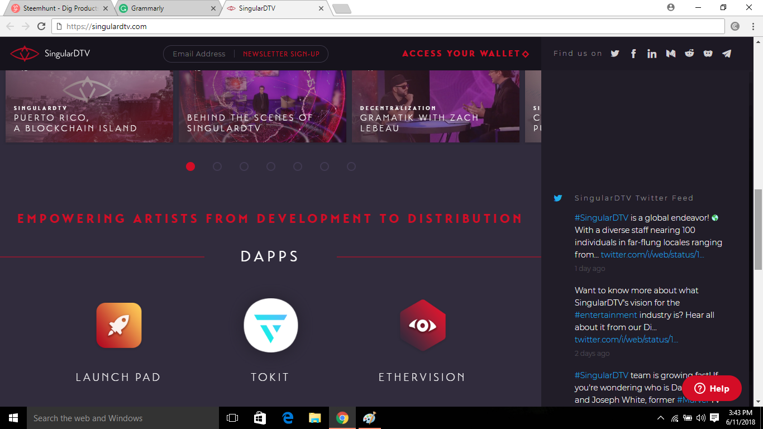This screenshot has height=429, width=763.
Task: Go back with the browser back arrow
Action: pyautogui.click(x=10, y=26)
